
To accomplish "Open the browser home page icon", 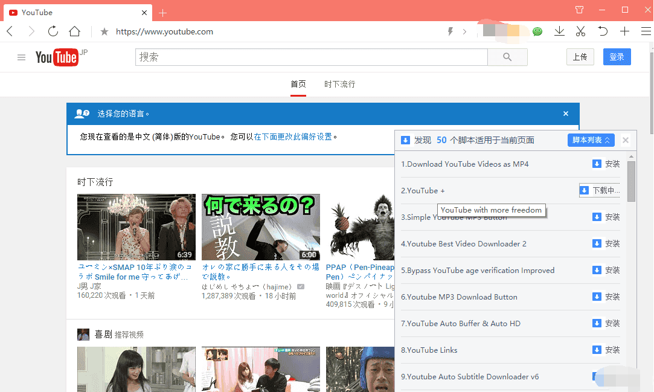I will (x=75, y=31).
